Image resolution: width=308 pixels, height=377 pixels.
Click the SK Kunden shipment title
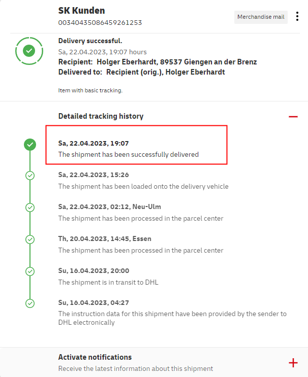81,11
